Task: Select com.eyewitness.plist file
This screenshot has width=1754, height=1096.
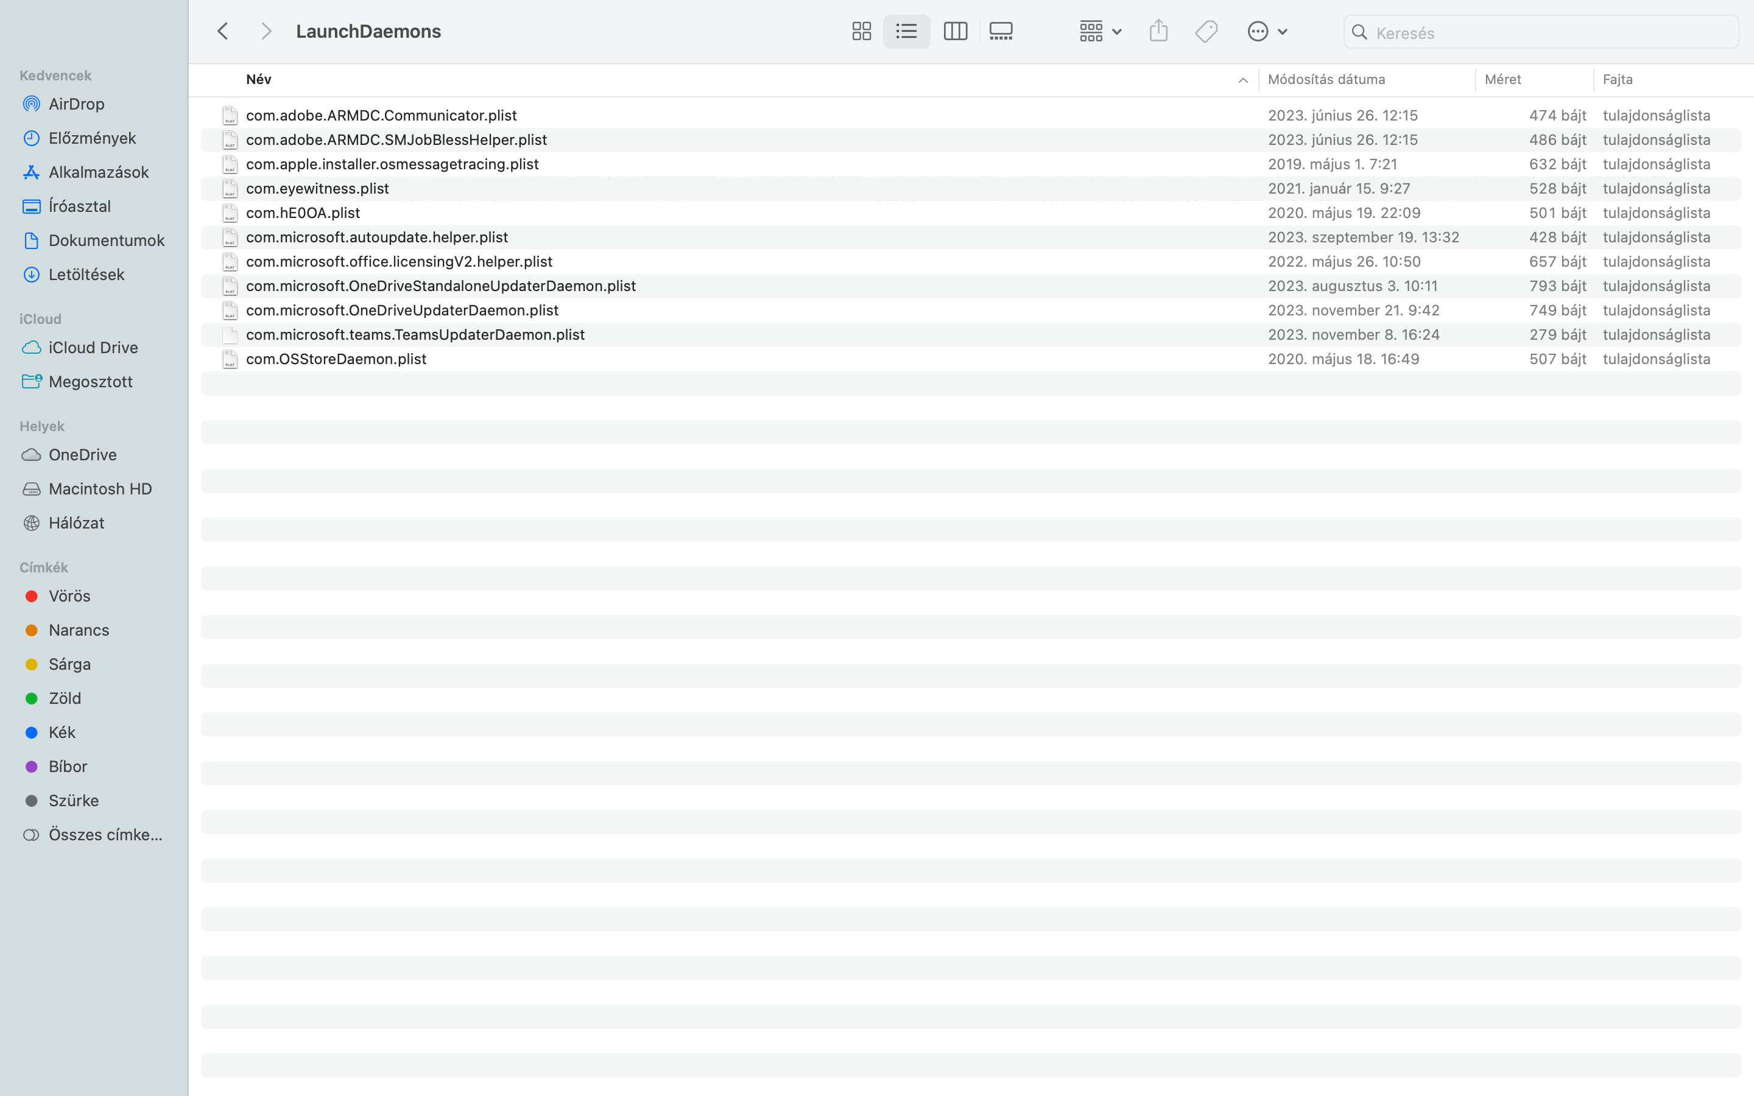Action: coord(317,189)
